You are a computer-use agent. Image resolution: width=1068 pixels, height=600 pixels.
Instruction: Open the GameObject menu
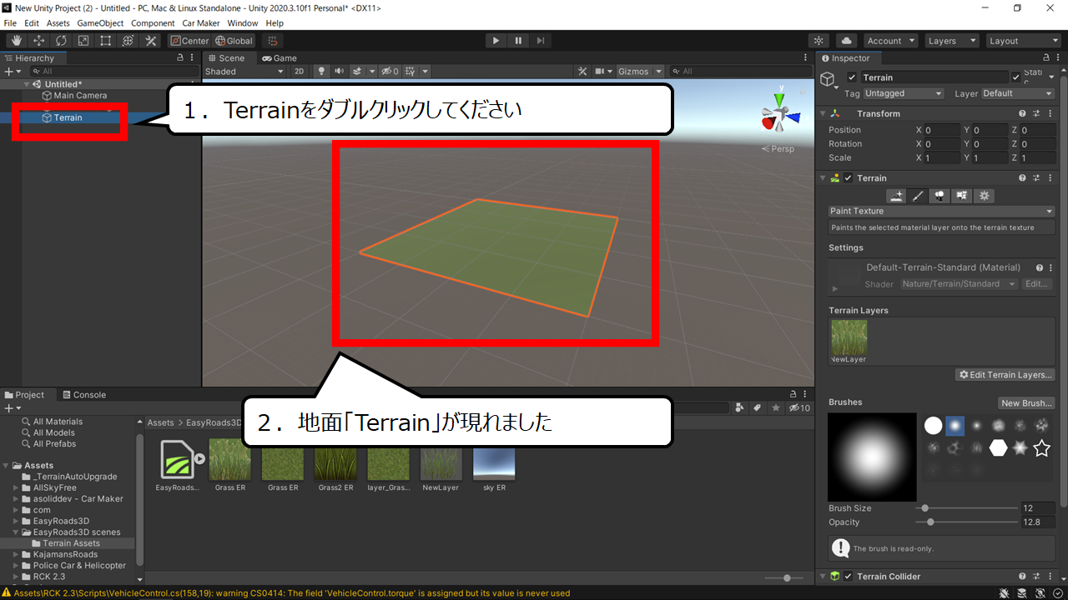coord(101,23)
